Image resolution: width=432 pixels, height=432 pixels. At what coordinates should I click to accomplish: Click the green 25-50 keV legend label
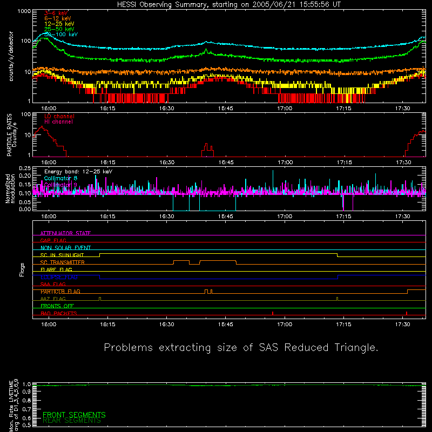[59, 29]
